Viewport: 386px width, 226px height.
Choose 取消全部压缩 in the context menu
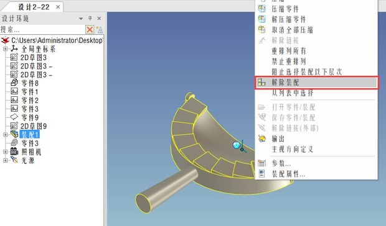coord(293,30)
